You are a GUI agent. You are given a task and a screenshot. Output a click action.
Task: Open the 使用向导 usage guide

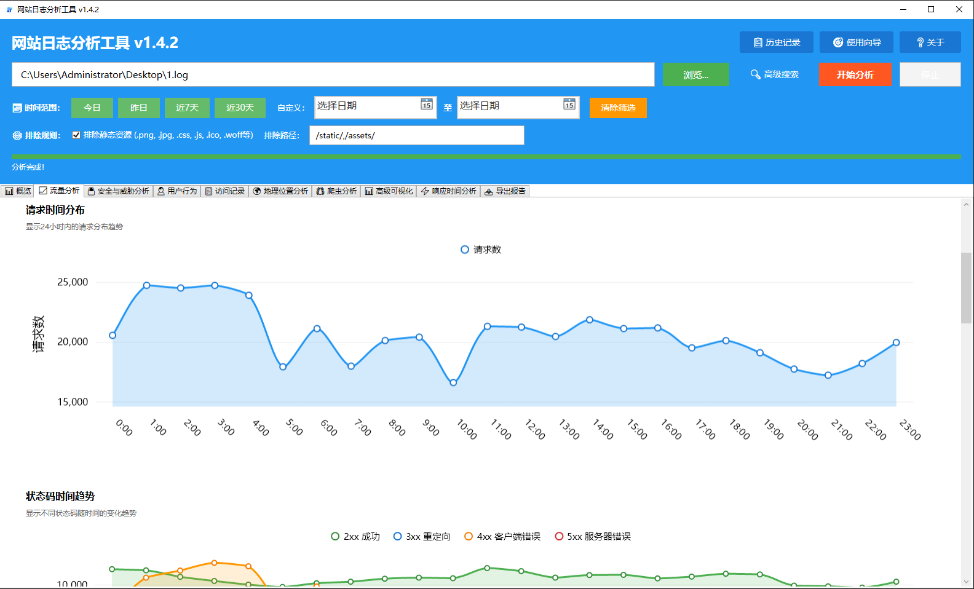point(856,42)
